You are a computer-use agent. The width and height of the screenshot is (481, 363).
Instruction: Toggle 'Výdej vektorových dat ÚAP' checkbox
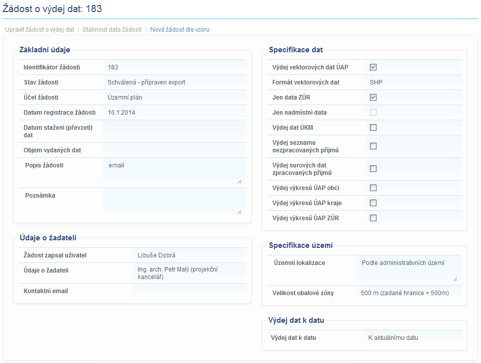[373, 67]
